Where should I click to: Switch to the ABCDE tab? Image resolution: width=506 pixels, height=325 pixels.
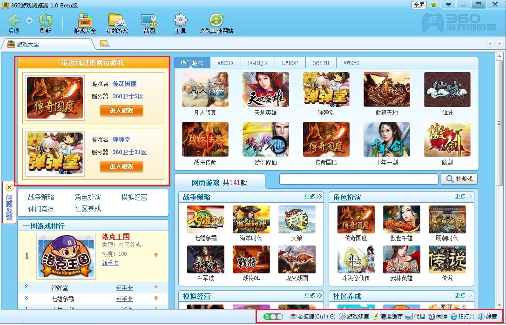(225, 63)
